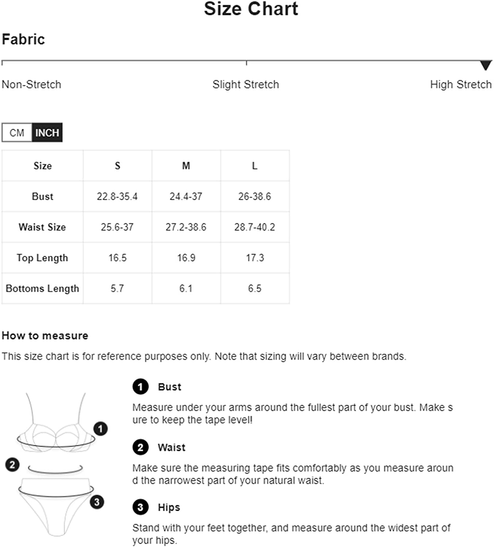The width and height of the screenshot is (494, 547).
Task: Click marker 2 beside the waist ellipse diagram
Action: tap(12, 465)
